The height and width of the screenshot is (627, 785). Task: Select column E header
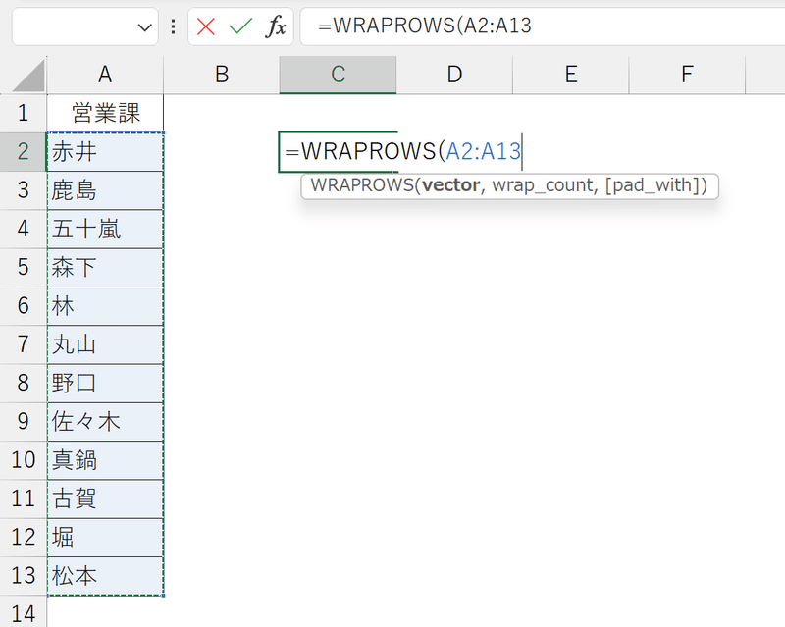coord(571,75)
